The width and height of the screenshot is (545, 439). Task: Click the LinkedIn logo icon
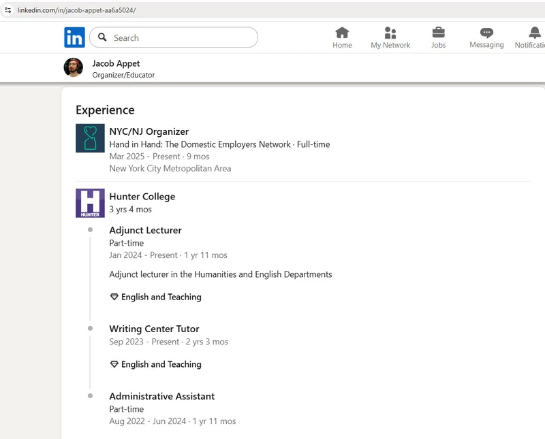[74, 37]
